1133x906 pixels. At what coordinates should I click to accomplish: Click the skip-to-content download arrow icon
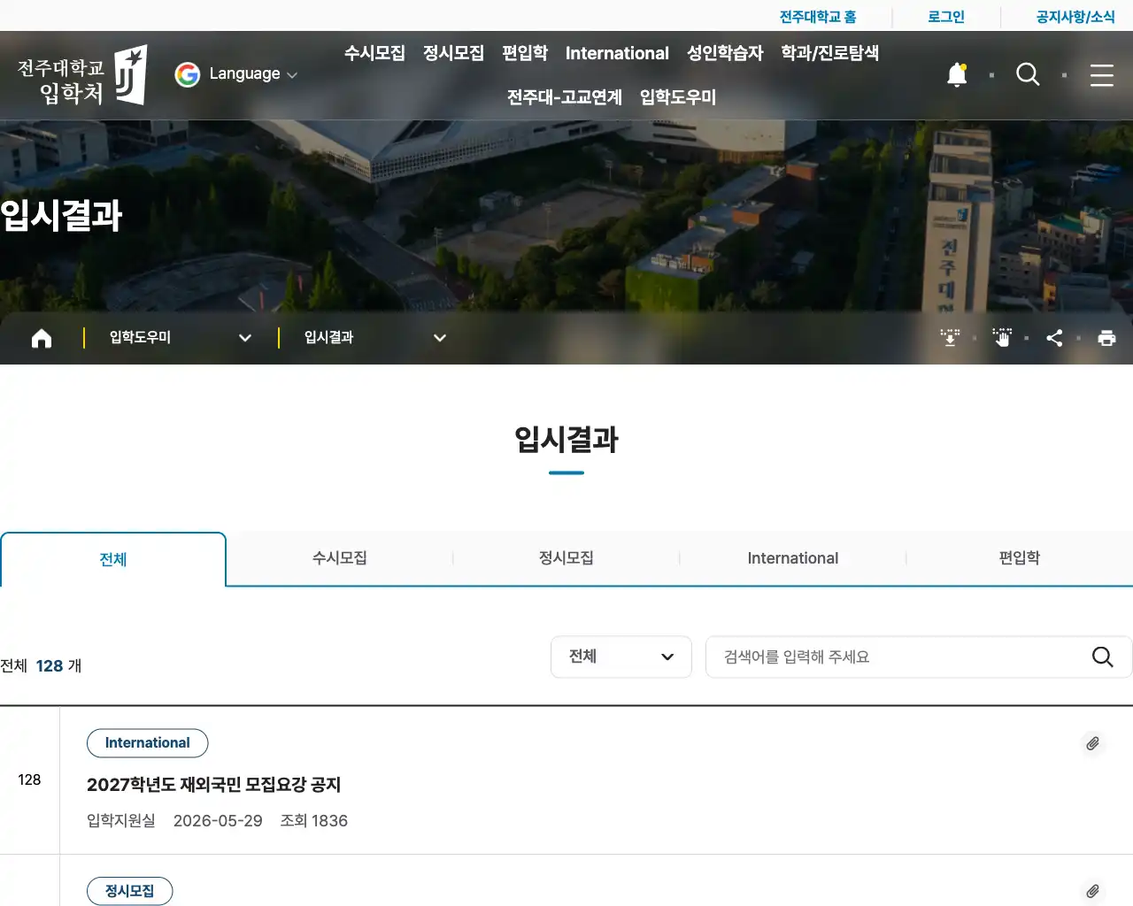(950, 338)
